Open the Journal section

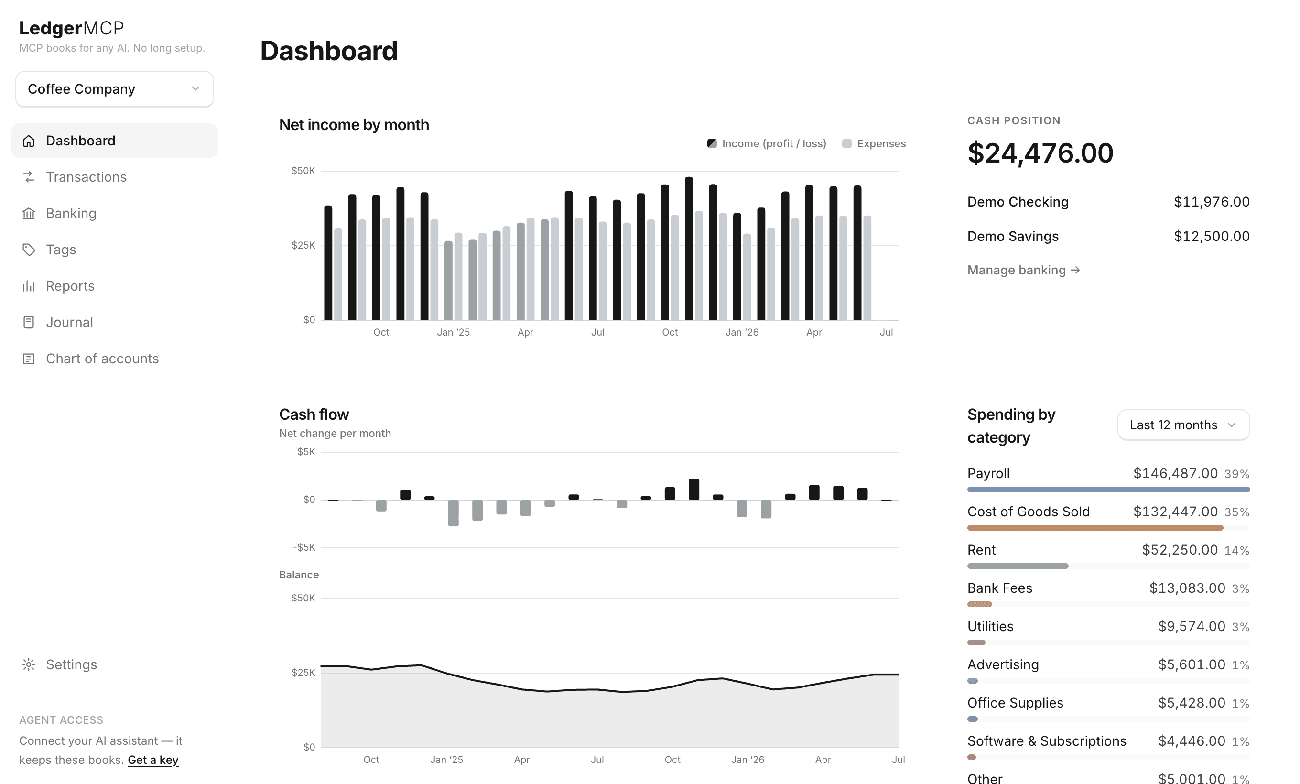[115, 323]
